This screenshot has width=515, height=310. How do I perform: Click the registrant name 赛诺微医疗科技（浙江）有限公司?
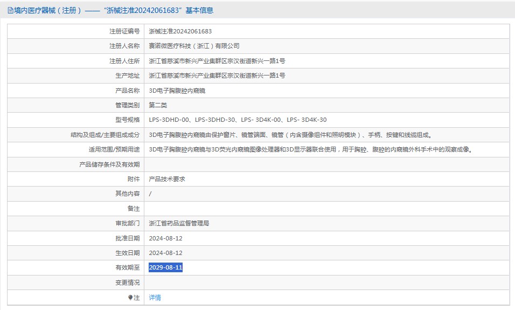click(194, 46)
